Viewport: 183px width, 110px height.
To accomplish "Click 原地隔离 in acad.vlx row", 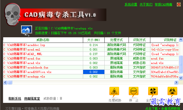I will pyautogui.click(x=117, y=63).
